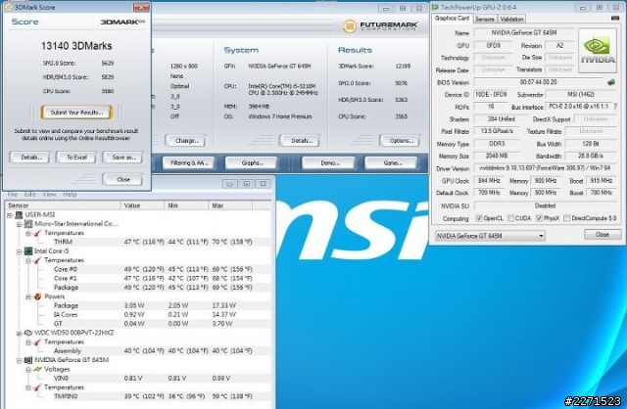Open Help menu in hardware monitor
The height and width of the screenshot is (409, 627).
pos(70,194)
